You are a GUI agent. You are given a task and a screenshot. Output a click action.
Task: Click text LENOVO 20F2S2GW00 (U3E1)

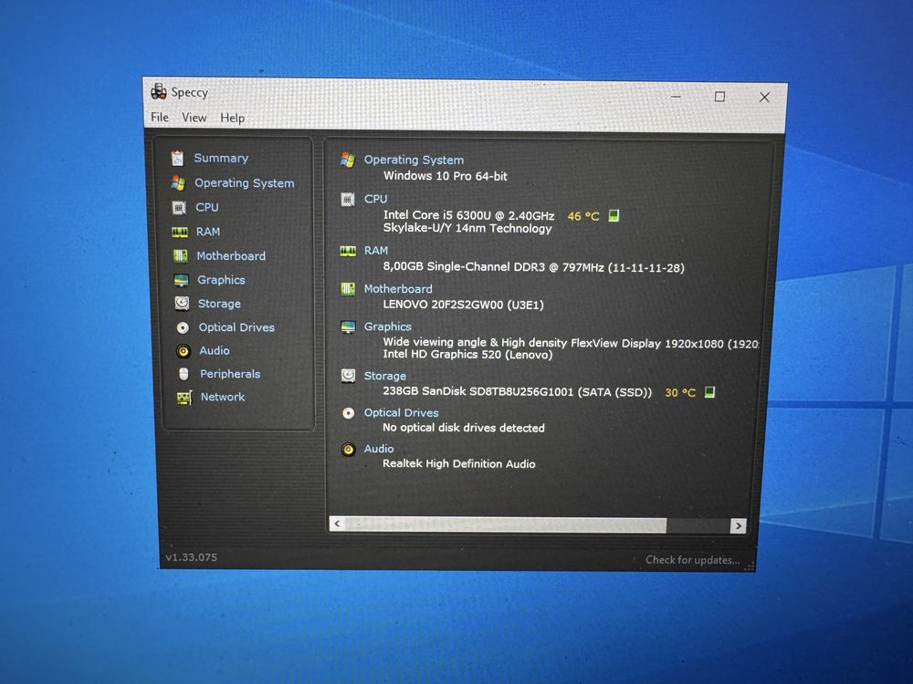tap(464, 305)
